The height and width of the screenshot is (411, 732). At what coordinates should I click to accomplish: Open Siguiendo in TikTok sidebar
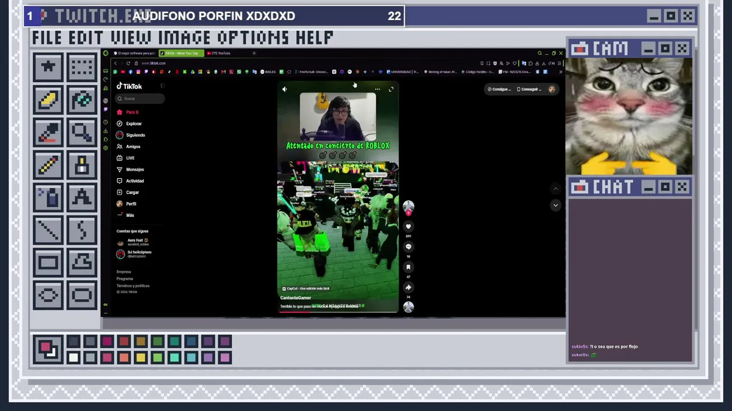tap(131, 135)
